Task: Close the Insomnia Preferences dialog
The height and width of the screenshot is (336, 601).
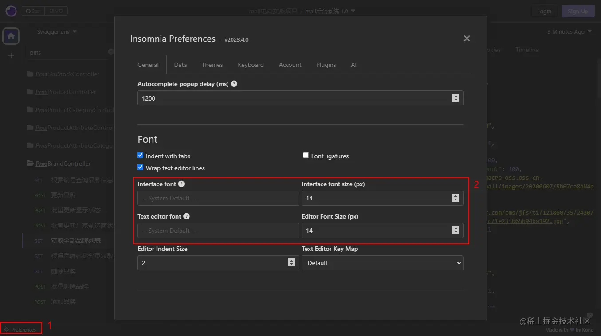Action: 467,39
